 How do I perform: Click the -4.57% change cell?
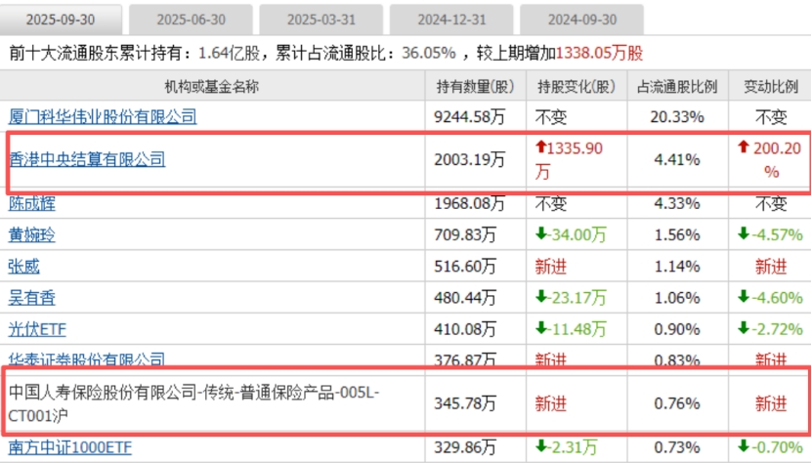click(770, 234)
